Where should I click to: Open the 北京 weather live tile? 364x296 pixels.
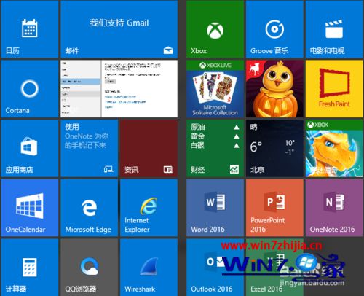point(274,148)
